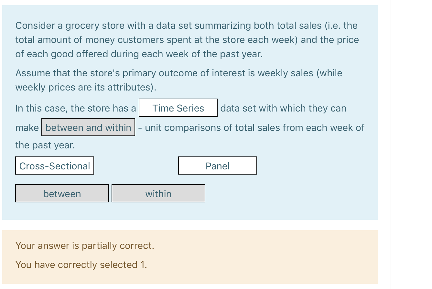Viewport: 432px width, 289px height.
Task: Choose Cross-Sectional instead of Time Series
Action: tap(54, 166)
